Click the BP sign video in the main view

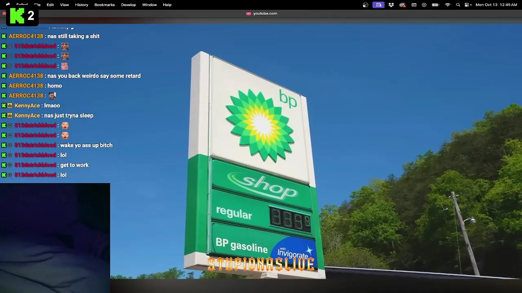click(x=261, y=151)
